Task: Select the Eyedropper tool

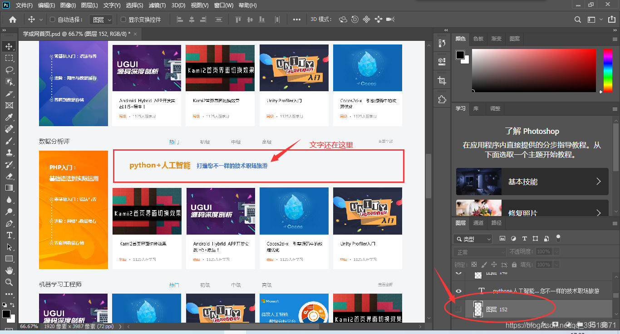Action: (9, 117)
